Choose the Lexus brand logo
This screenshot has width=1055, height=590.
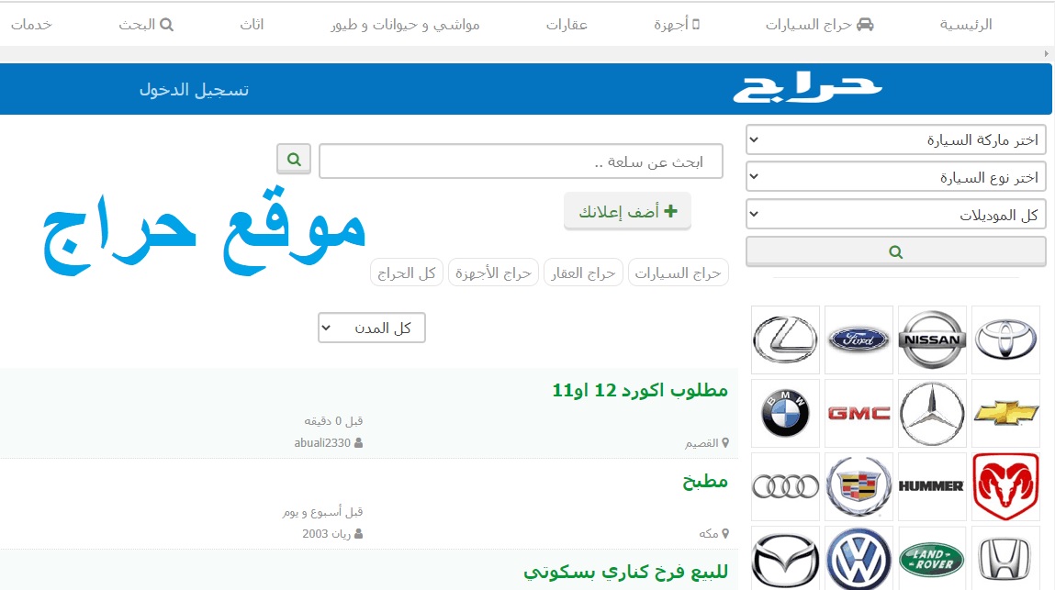click(785, 340)
